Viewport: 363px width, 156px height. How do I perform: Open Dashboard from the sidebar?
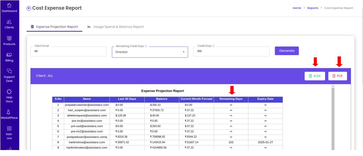(9, 8)
